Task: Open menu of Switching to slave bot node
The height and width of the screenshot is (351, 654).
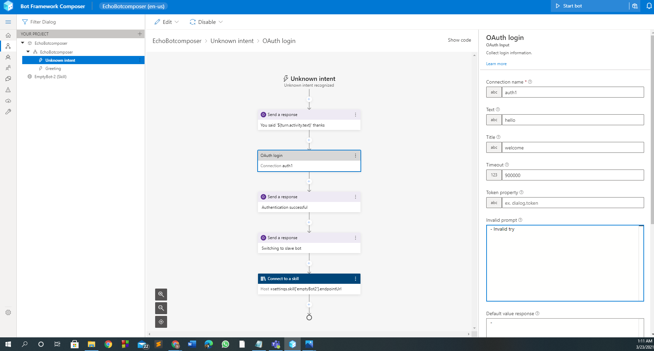Action: click(x=355, y=238)
